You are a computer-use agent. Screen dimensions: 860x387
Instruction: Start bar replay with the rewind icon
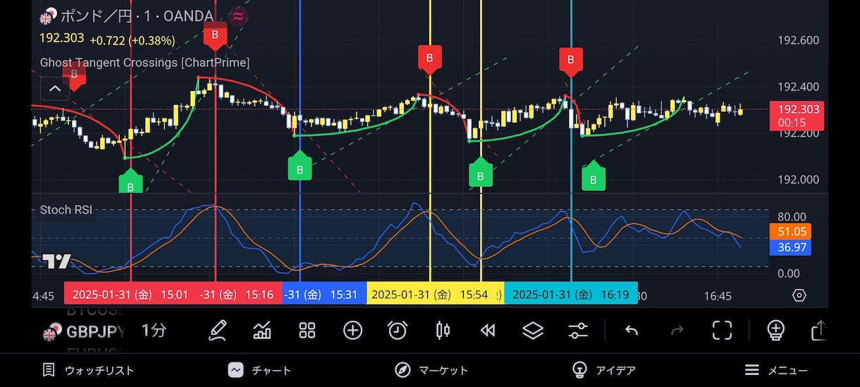pos(487,330)
